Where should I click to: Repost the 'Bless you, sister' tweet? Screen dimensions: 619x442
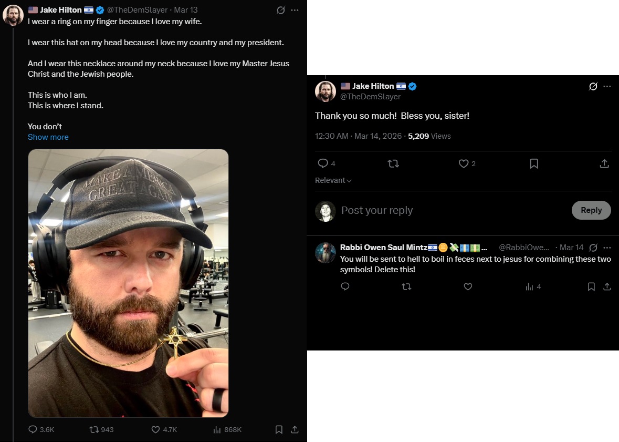click(x=393, y=163)
